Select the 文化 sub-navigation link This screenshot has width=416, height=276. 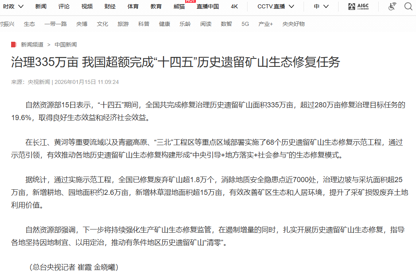(x=103, y=24)
